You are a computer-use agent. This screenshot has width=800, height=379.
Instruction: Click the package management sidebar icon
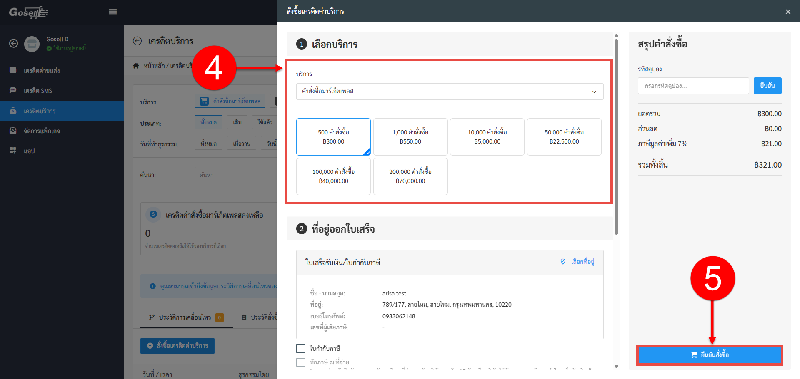[x=13, y=131]
